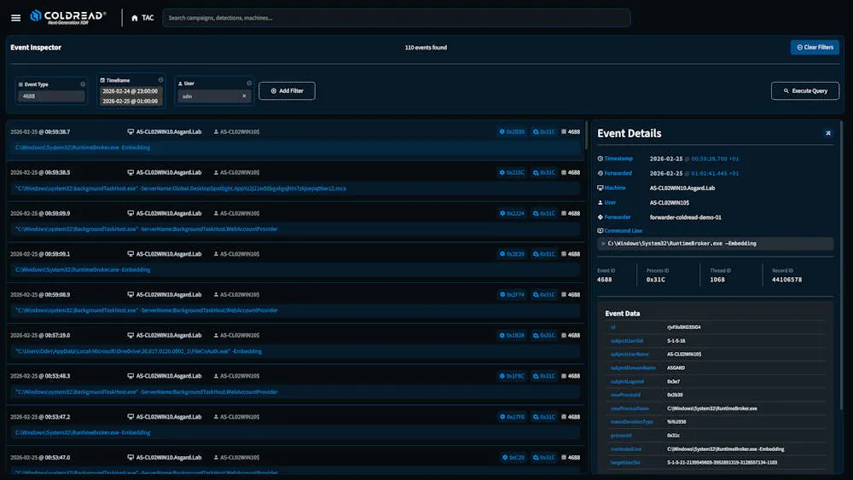Click the targetUserSid value in Event Data
This screenshot has height=480, width=853.
[x=722, y=463]
